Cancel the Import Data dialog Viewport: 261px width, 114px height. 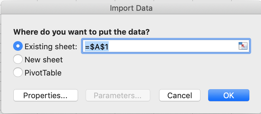click(x=180, y=95)
